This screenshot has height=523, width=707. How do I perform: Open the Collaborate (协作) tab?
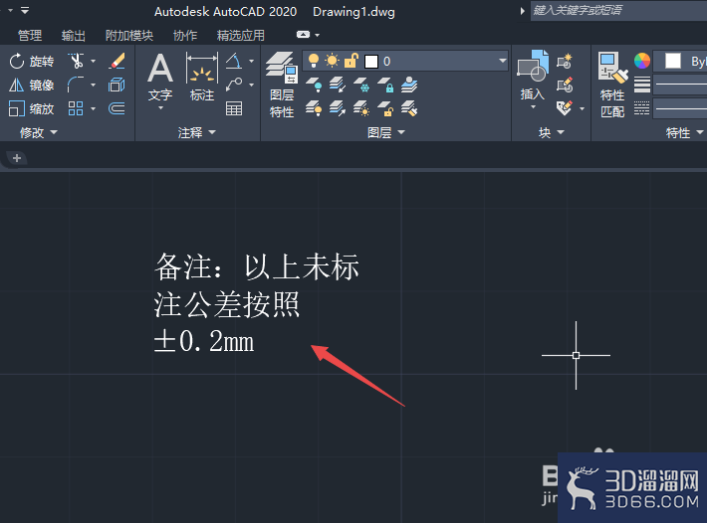pos(185,35)
